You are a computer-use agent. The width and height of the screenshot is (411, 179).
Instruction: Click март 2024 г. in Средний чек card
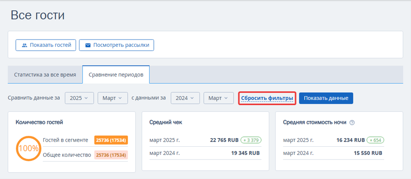[164, 153]
